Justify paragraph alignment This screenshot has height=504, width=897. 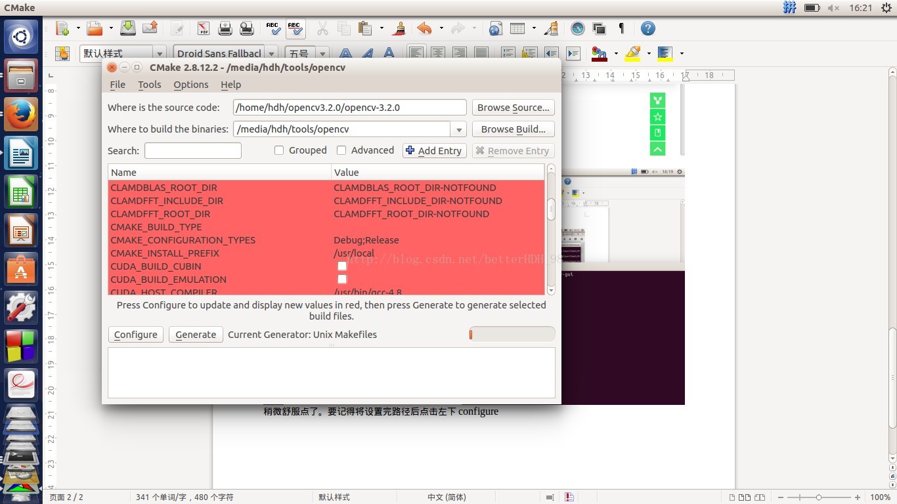pos(481,53)
